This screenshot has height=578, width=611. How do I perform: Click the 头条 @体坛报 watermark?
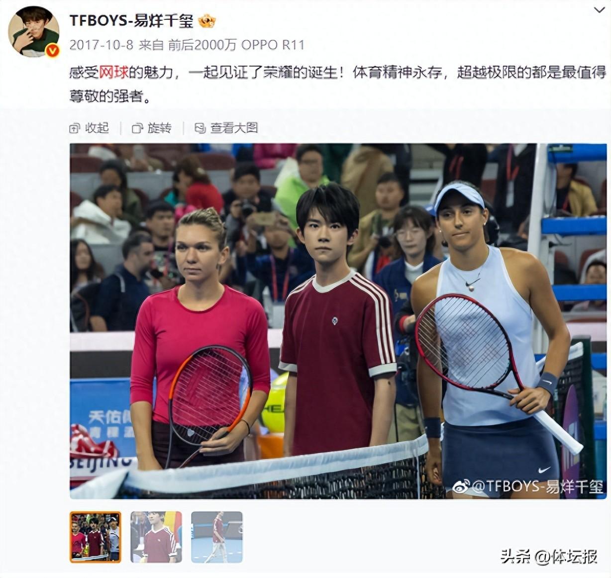click(549, 556)
